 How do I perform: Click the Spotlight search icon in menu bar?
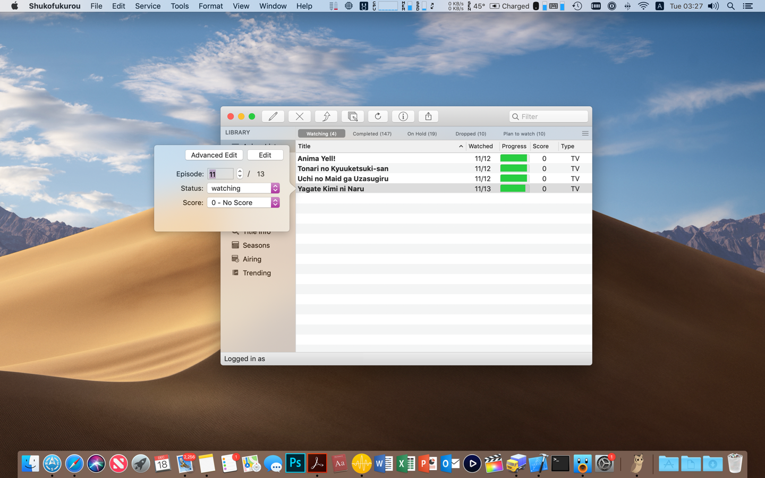tap(731, 6)
